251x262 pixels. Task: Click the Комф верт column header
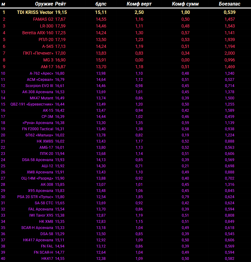coord(139,4)
